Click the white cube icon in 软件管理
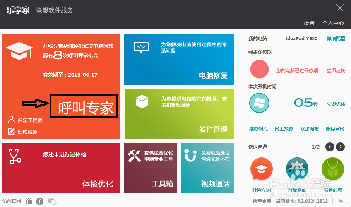The width and height of the screenshot is (351, 207). click(142, 102)
